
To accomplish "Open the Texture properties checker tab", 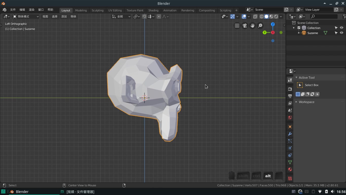I will pyautogui.click(x=290, y=178).
